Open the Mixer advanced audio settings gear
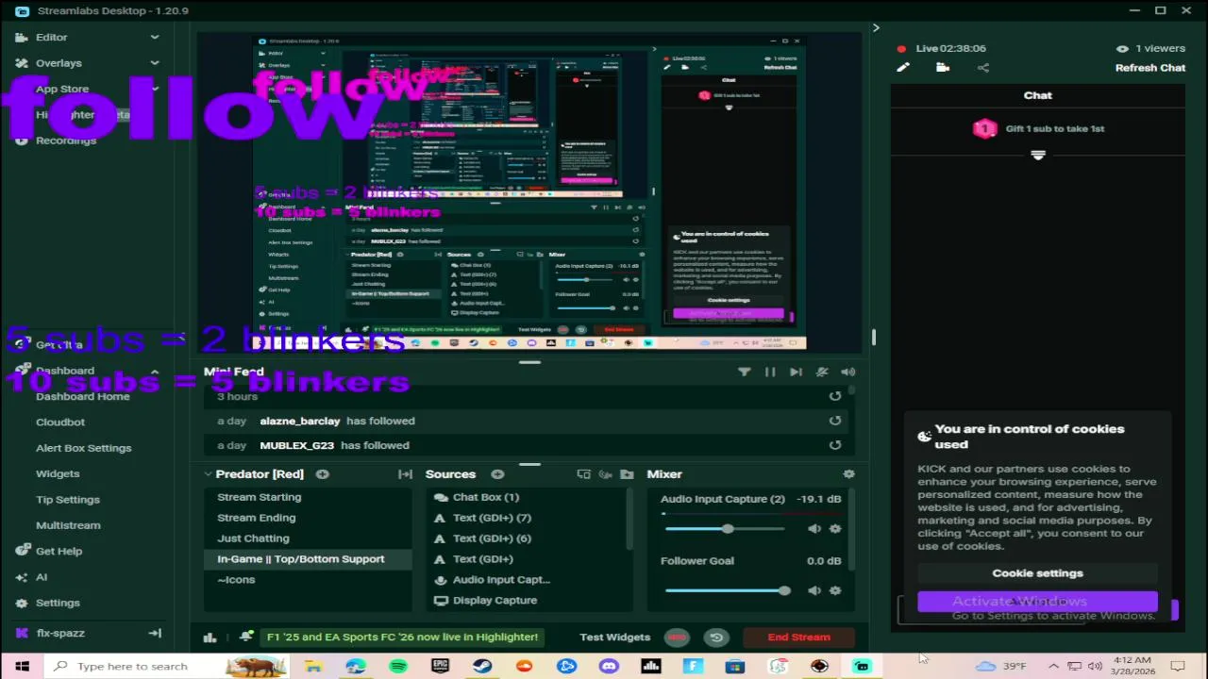The width and height of the screenshot is (1208, 679). click(x=848, y=474)
